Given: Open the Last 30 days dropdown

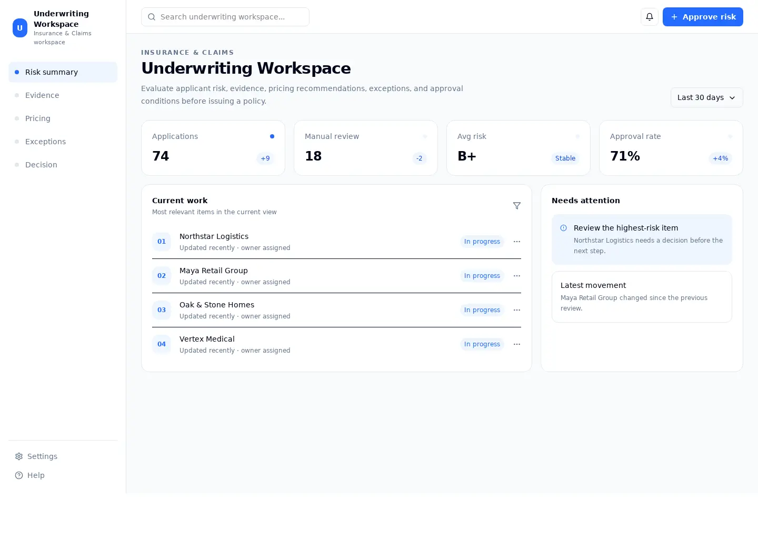Looking at the screenshot, I should [x=706, y=97].
